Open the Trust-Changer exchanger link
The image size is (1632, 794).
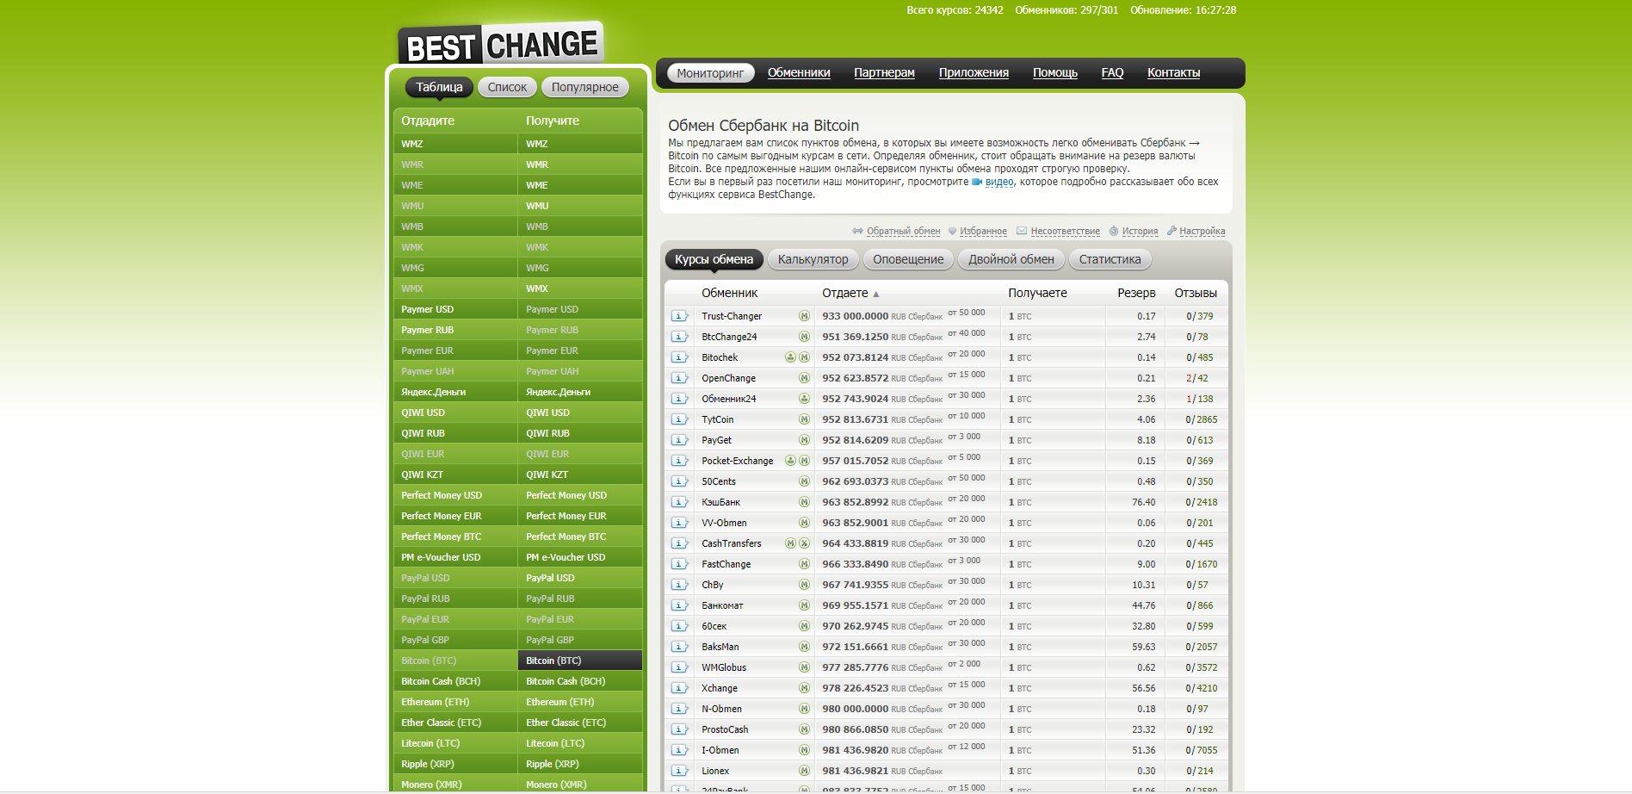click(732, 316)
